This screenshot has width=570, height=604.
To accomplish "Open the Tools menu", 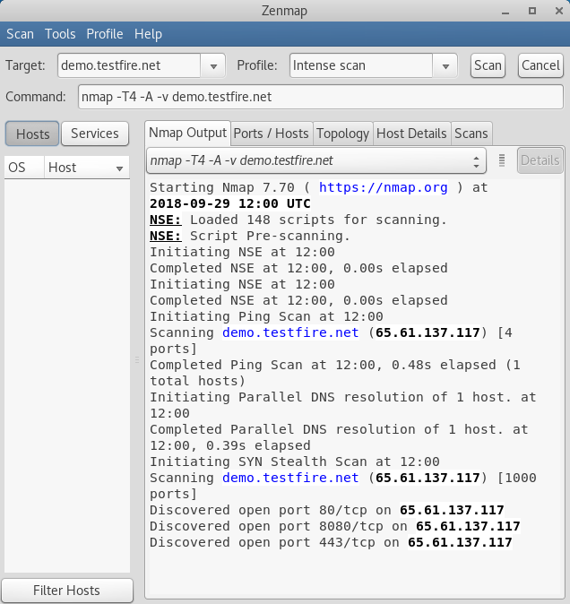I will (x=60, y=34).
